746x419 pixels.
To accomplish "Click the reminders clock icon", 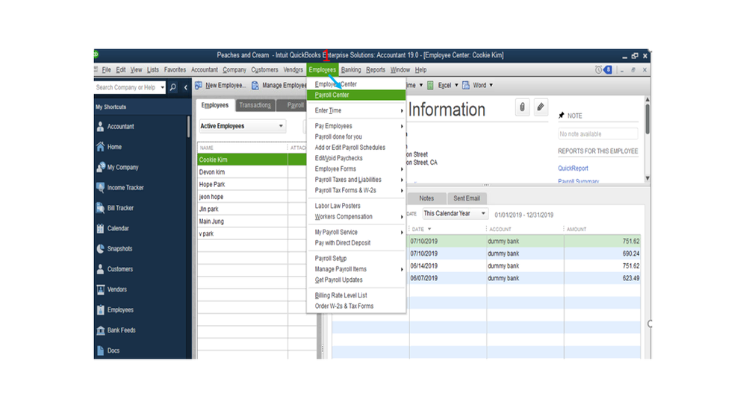I will (598, 70).
